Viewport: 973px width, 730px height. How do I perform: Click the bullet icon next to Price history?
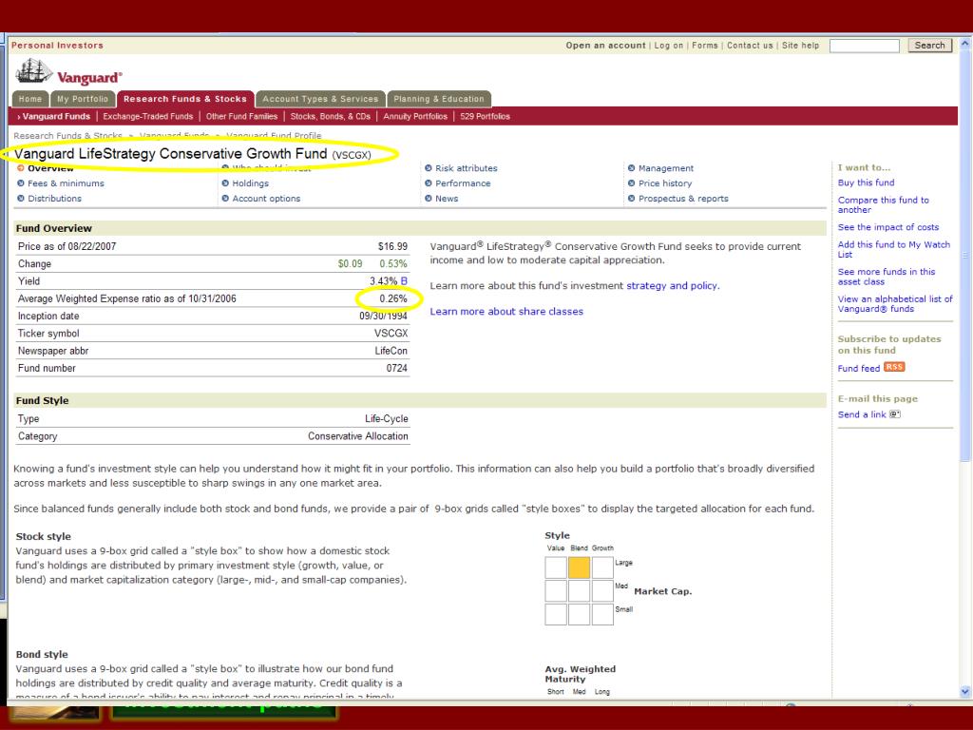(631, 183)
